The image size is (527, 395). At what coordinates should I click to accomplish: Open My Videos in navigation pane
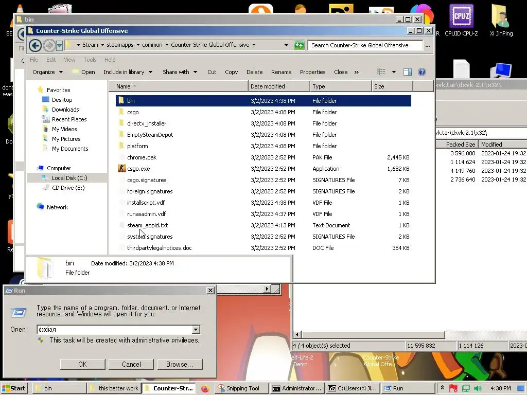pyautogui.click(x=64, y=129)
